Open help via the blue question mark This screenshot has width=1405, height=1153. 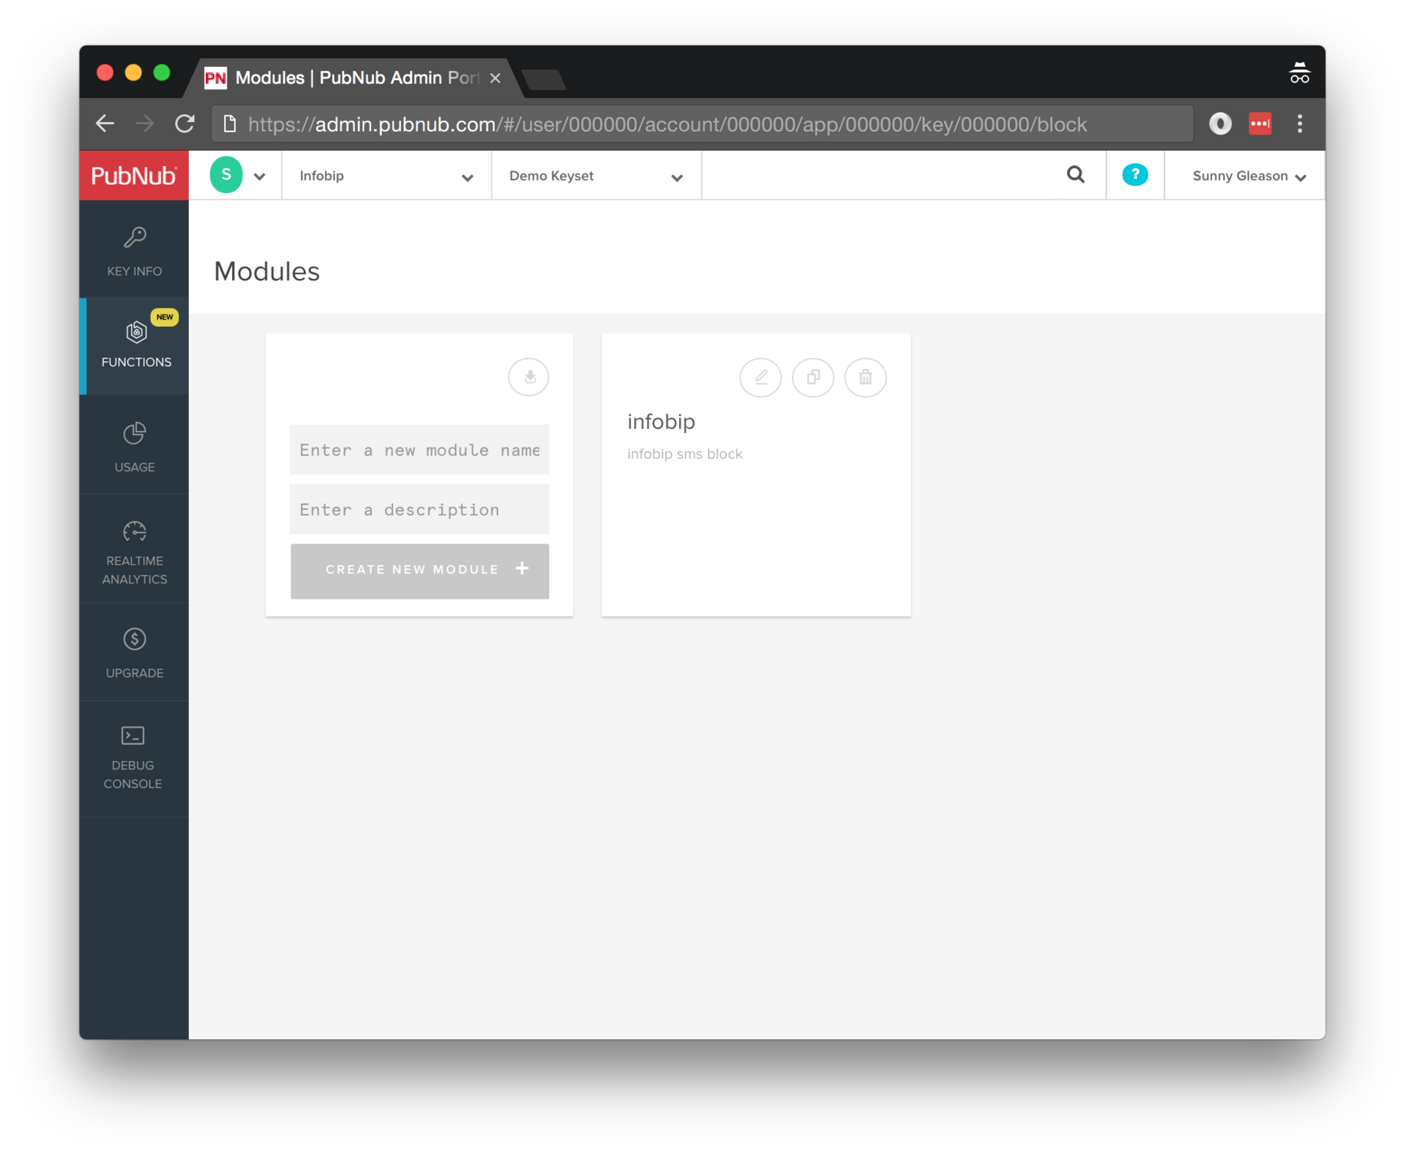coord(1135,175)
